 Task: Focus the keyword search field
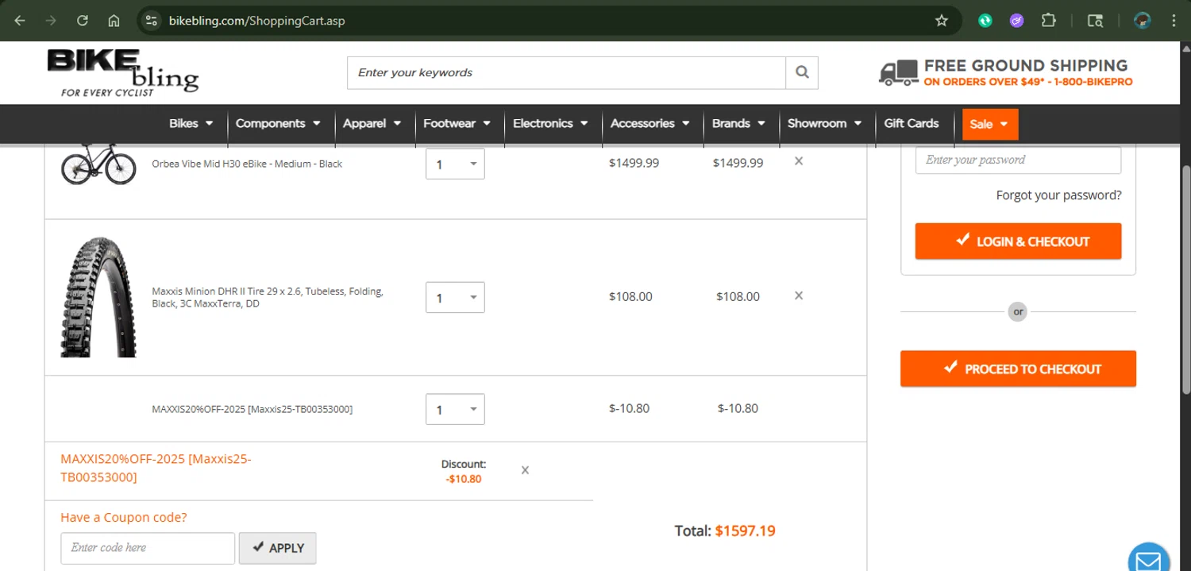point(566,72)
